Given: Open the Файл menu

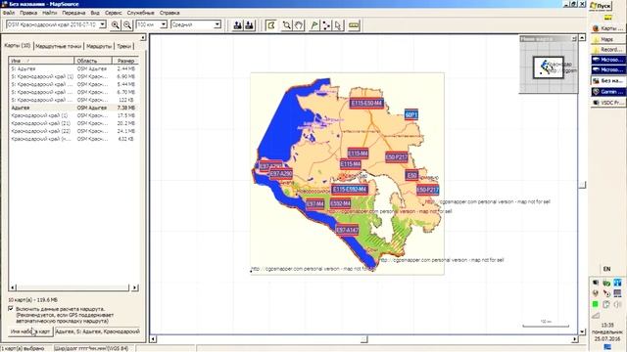Looking at the screenshot, I should pyautogui.click(x=9, y=13).
